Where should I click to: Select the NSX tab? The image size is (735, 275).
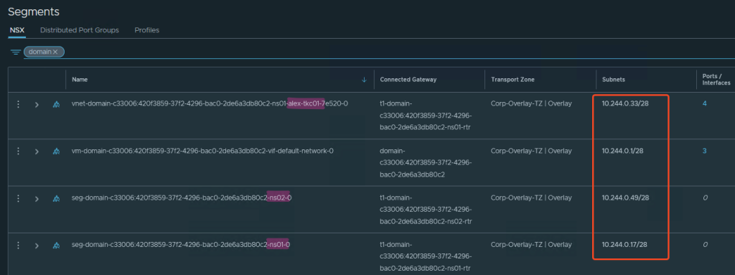tap(17, 30)
